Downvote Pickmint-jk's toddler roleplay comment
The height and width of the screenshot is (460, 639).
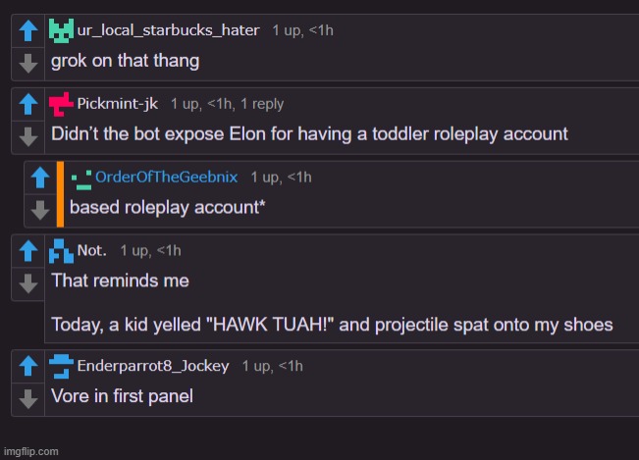pyautogui.click(x=29, y=135)
